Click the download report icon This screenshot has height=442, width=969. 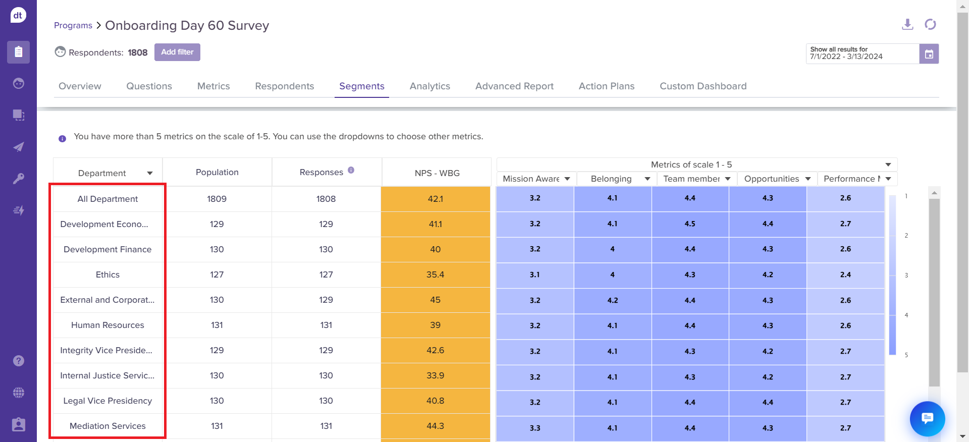click(907, 24)
